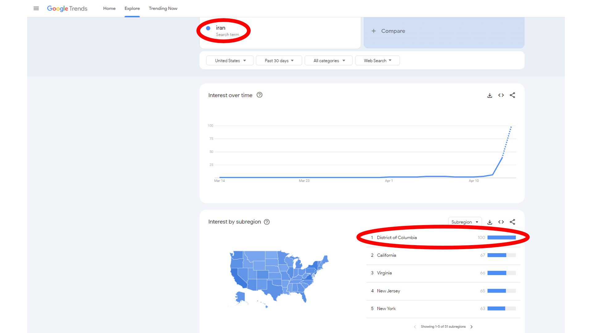Image resolution: width=592 pixels, height=333 pixels.
Task: Open embed code for Interest over time
Action: click(x=501, y=95)
